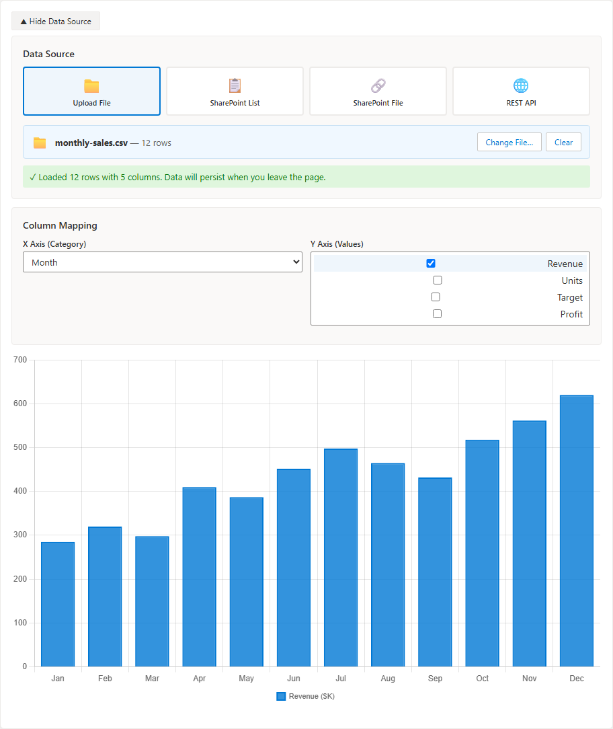Click the REST API globe icon

click(521, 85)
